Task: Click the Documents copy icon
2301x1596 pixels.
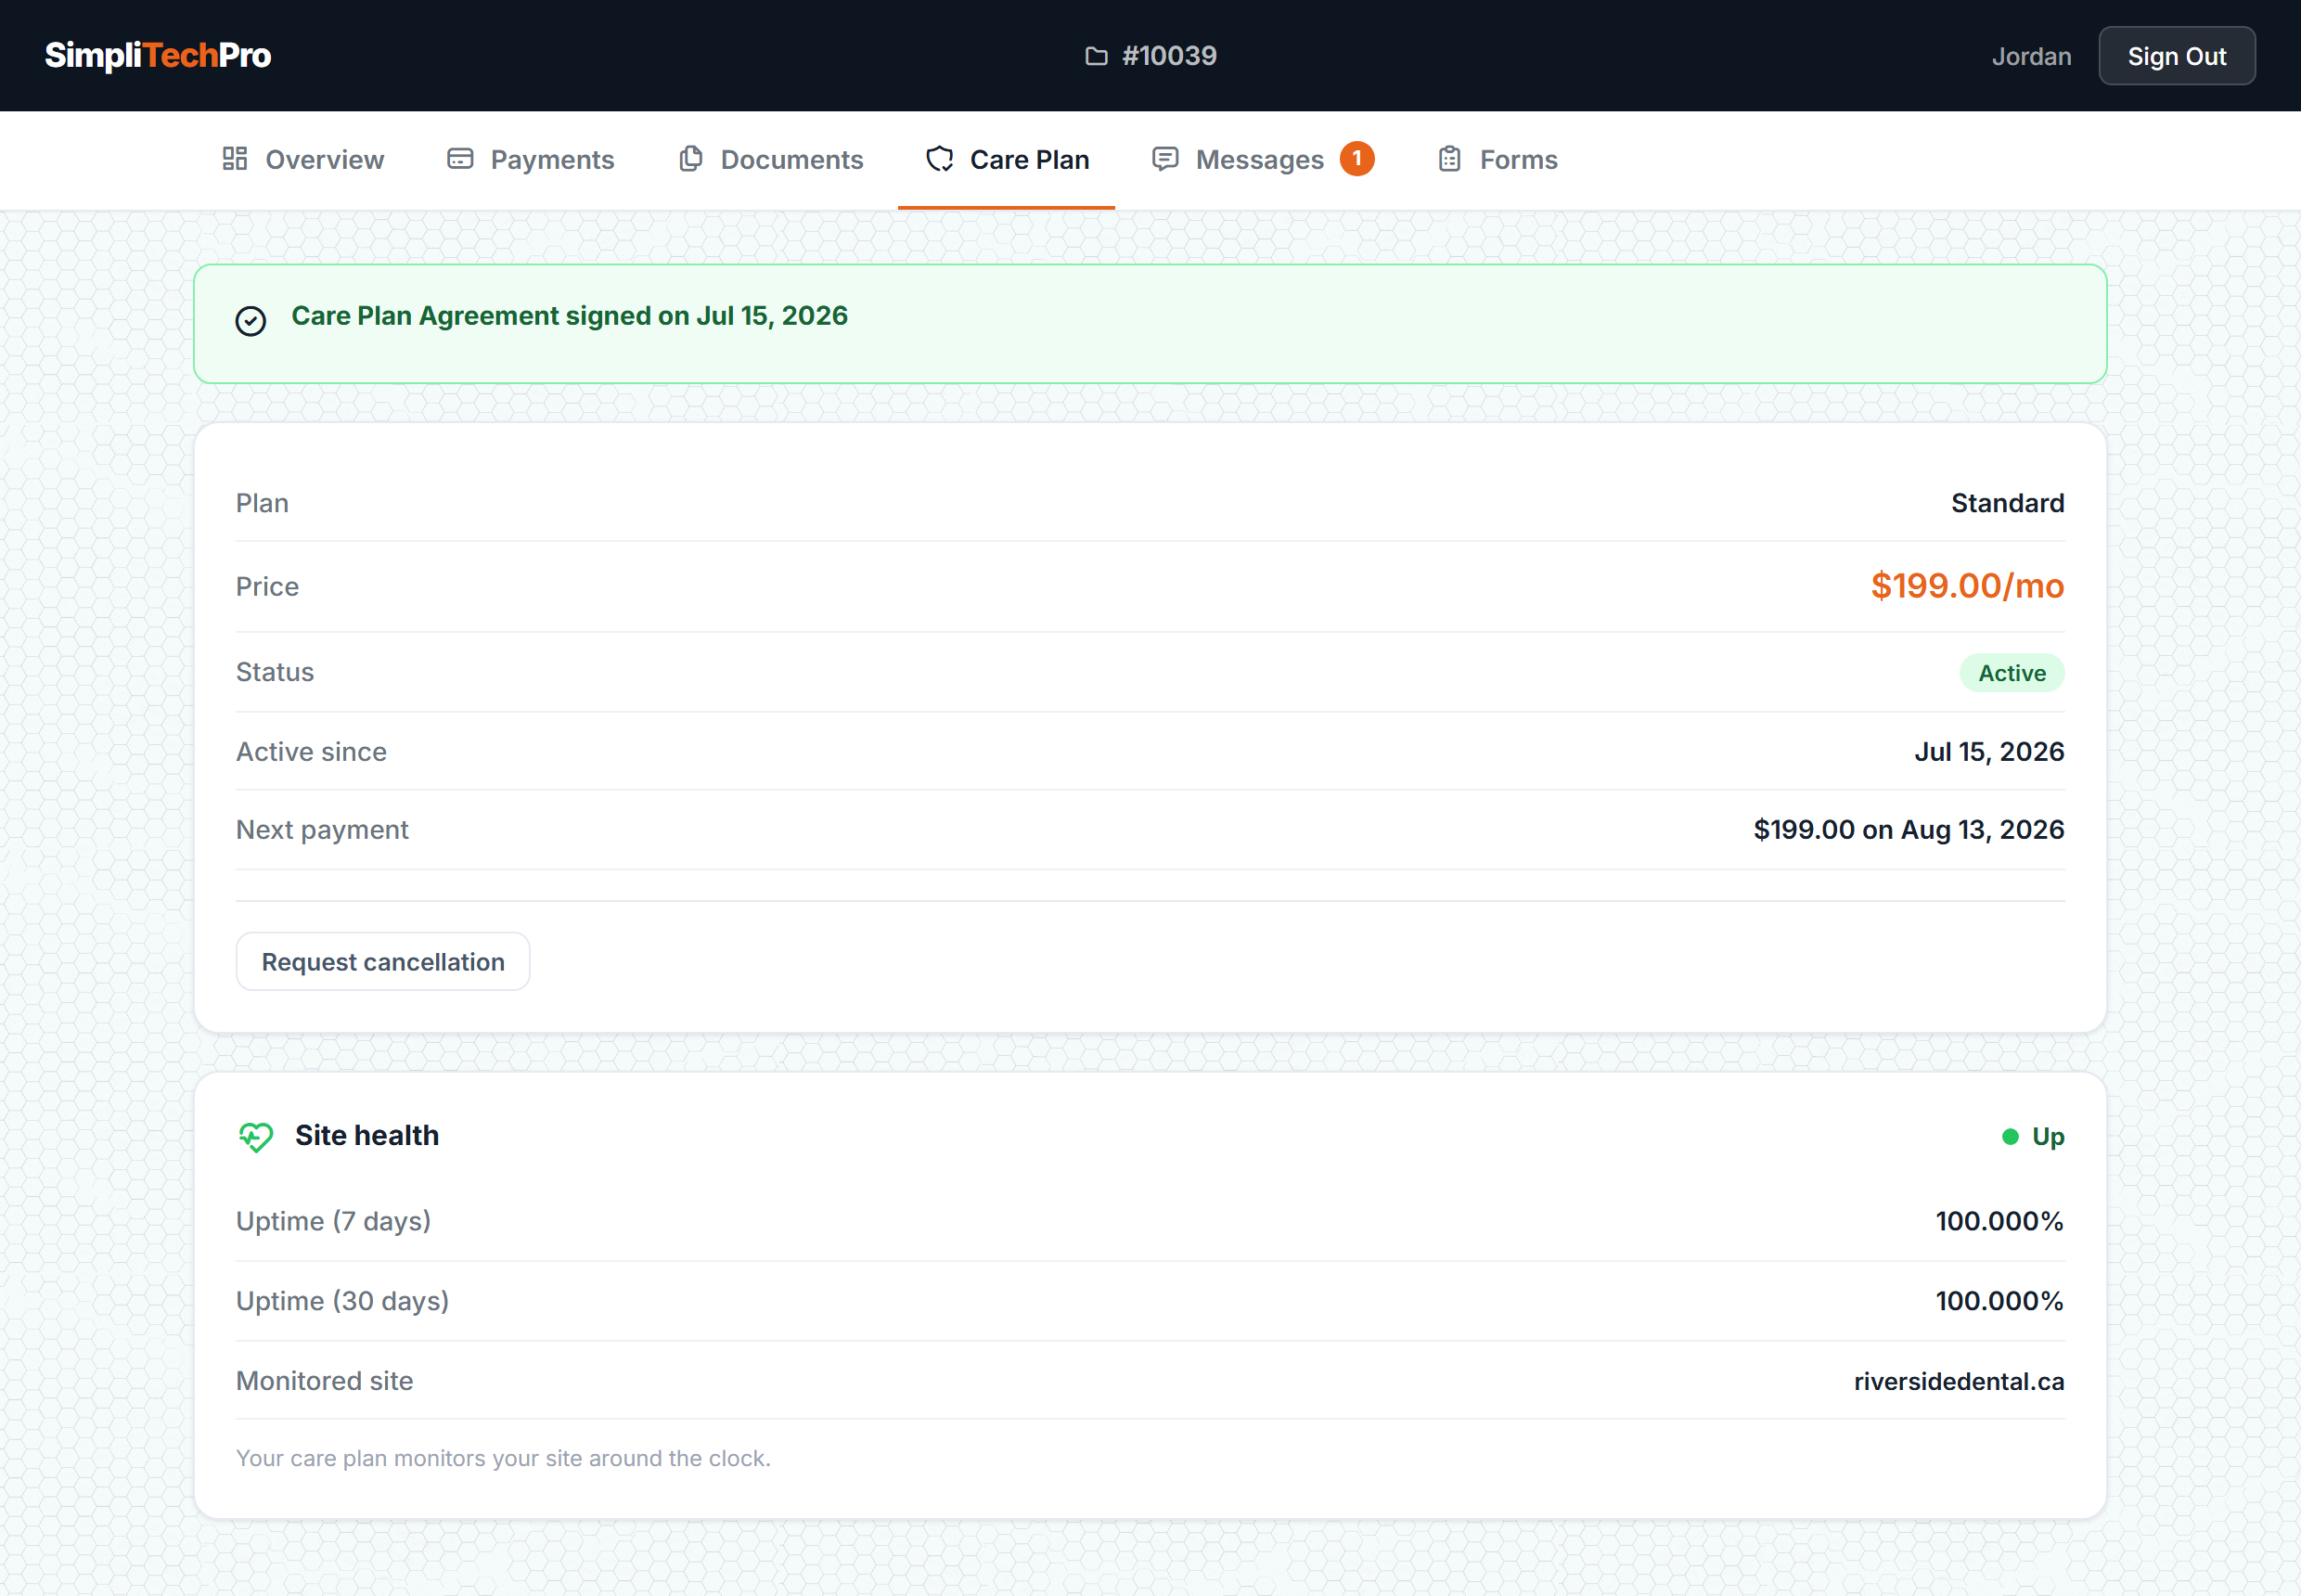Action: (690, 159)
